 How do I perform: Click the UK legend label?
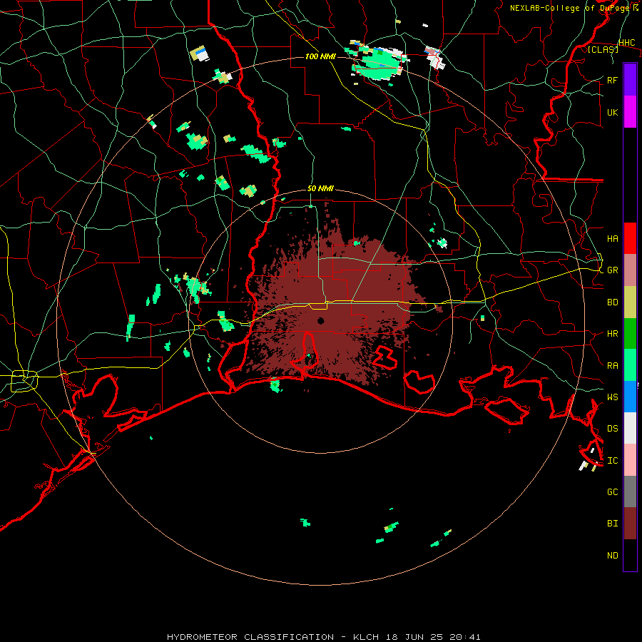coord(613,112)
